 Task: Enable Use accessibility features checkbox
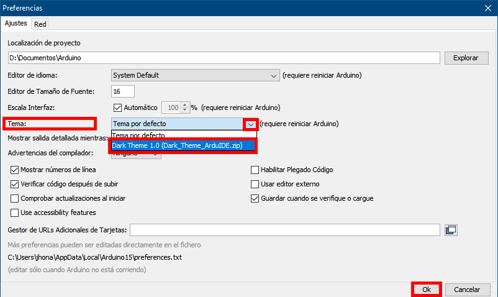(x=15, y=212)
